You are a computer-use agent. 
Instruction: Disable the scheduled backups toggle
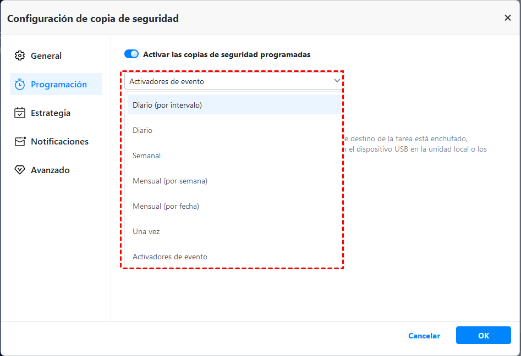(131, 54)
